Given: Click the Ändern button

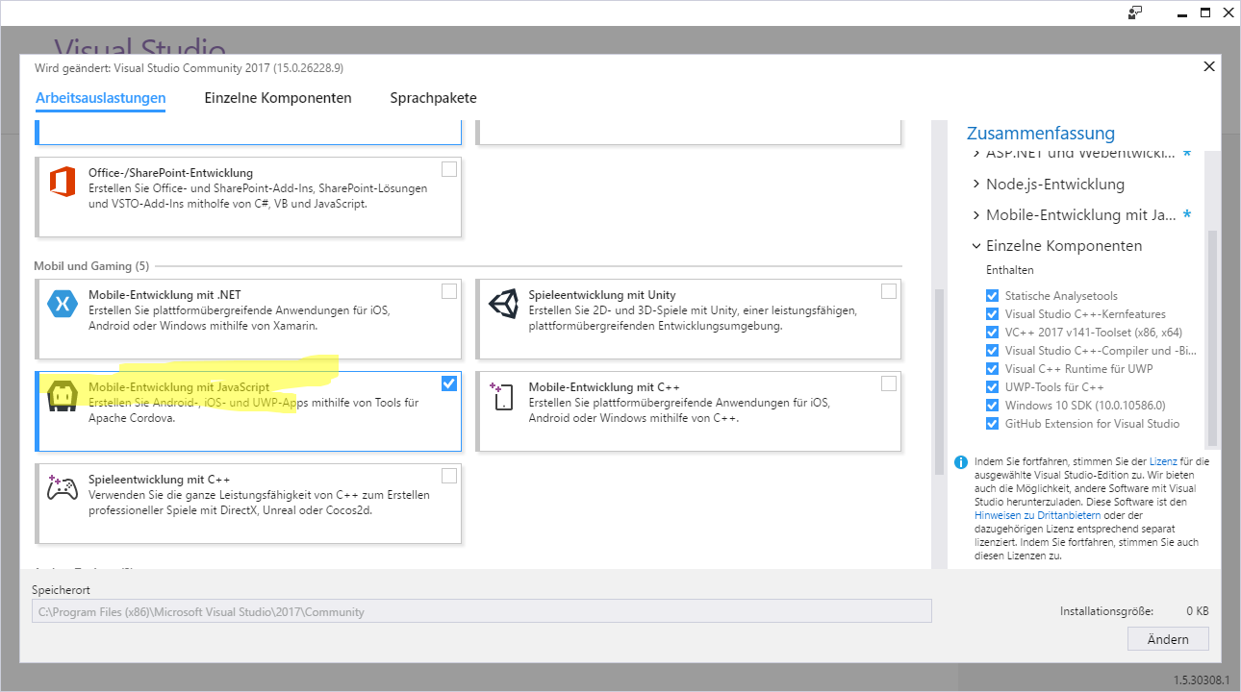Looking at the screenshot, I should click(x=1168, y=639).
